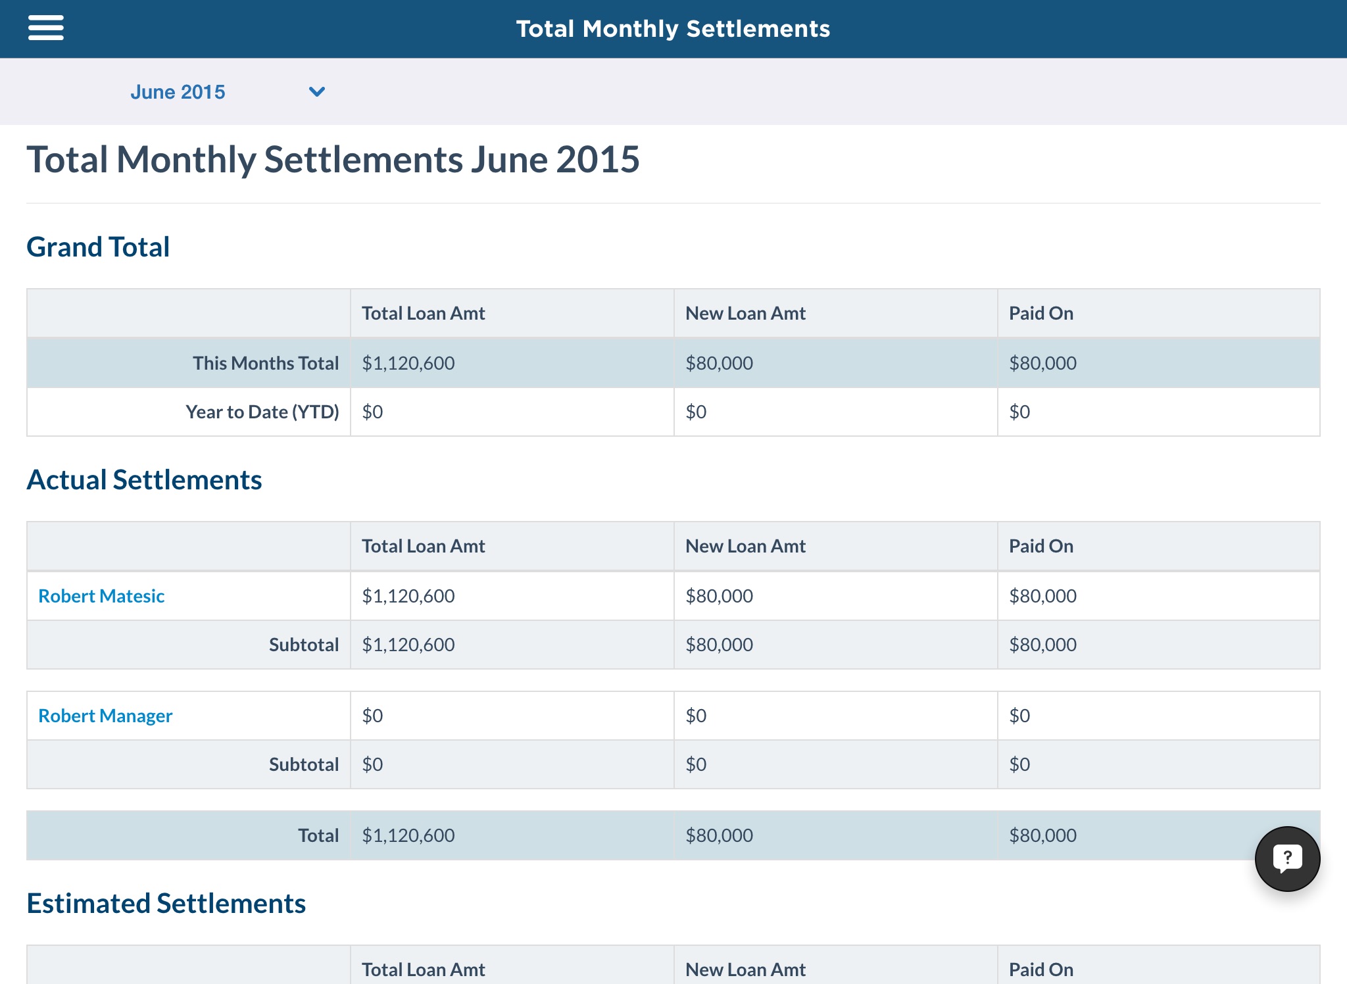Select Year to Date (YTD) row label
The height and width of the screenshot is (984, 1347).
coord(262,412)
